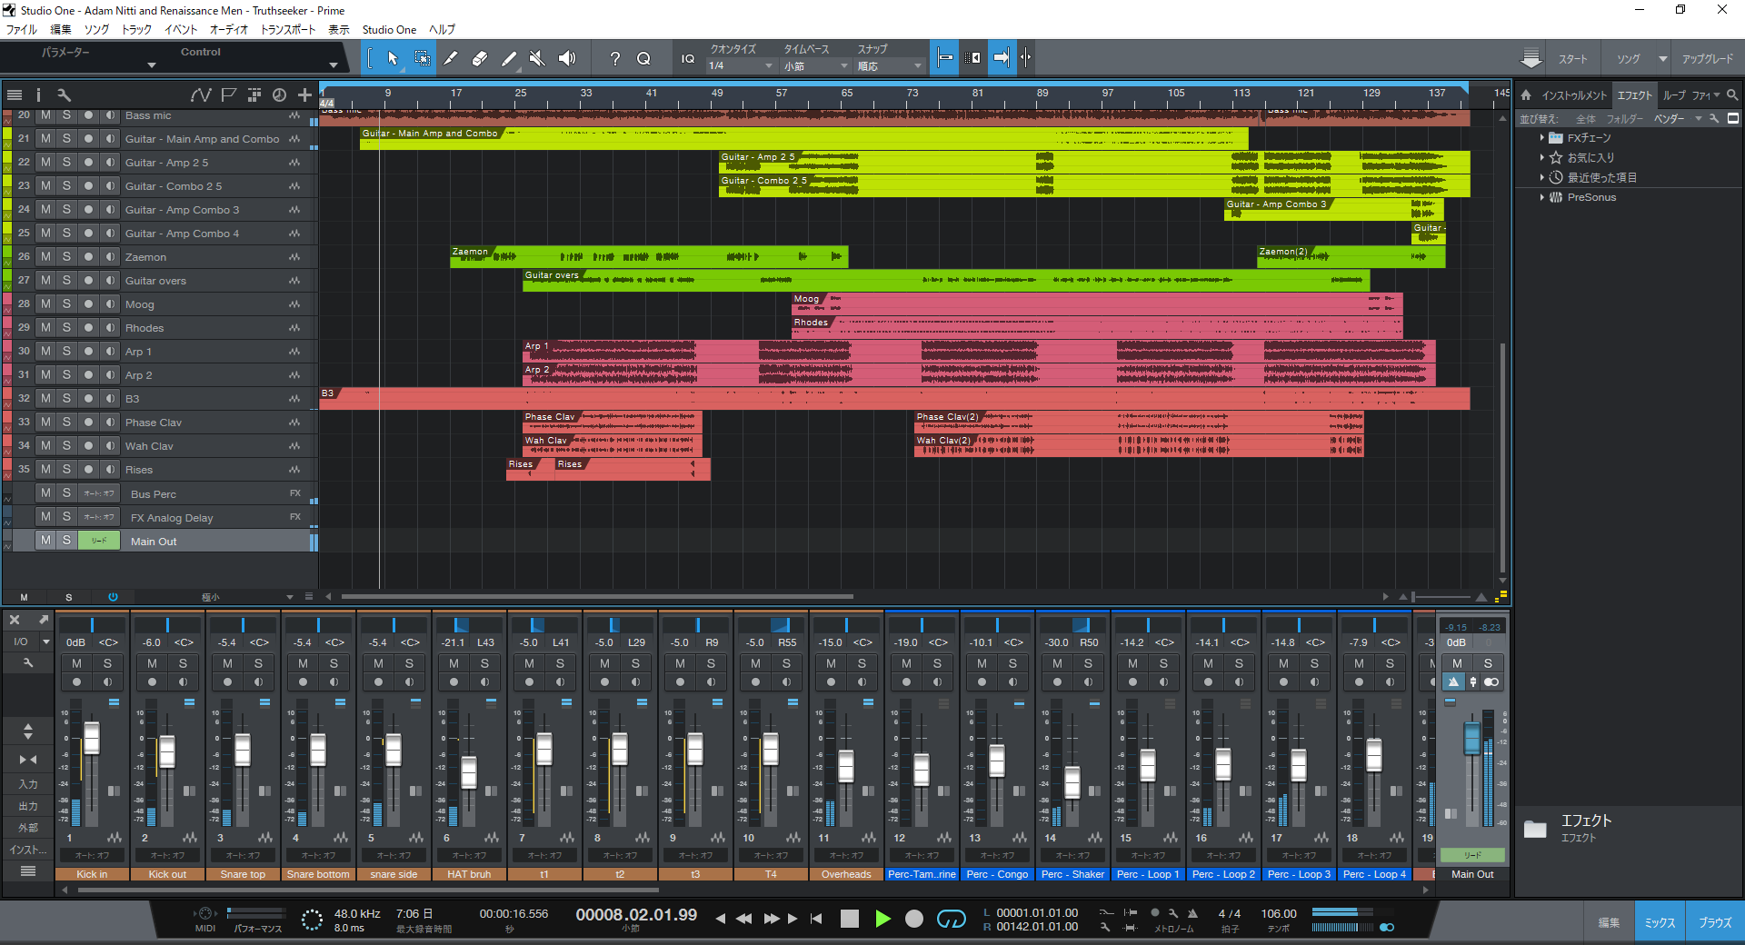Image resolution: width=1745 pixels, height=945 pixels.
Task: Expand the recently used items folder
Action: click(1542, 178)
